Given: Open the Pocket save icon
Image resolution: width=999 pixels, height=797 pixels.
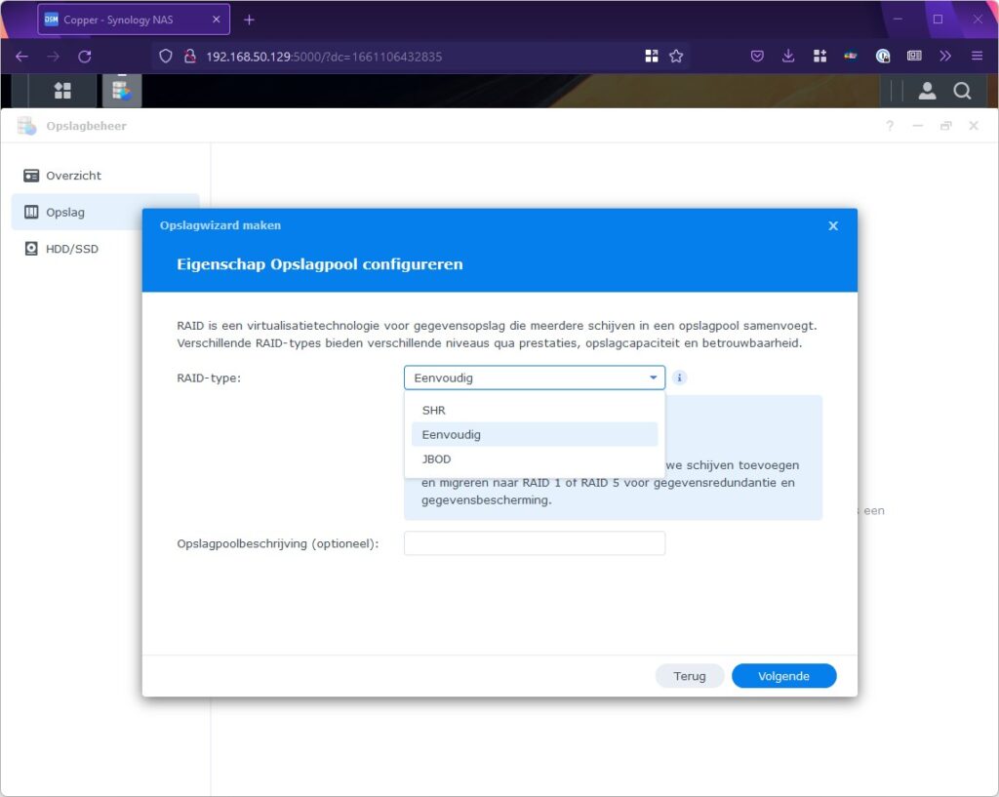Looking at the screenshot, I should (757, 56).
